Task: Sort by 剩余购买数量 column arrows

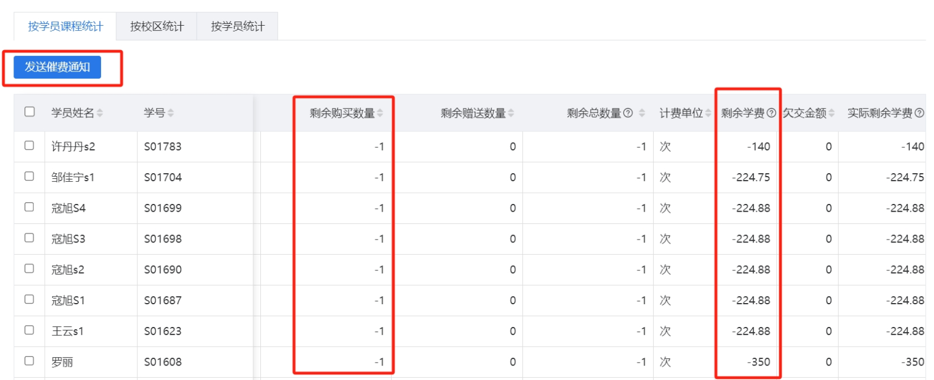Action: [x=380, y=113]
